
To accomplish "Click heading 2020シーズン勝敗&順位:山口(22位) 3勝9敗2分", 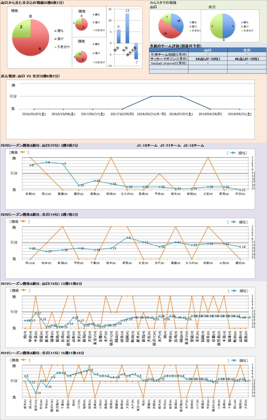I will click(x=39, y=146).
